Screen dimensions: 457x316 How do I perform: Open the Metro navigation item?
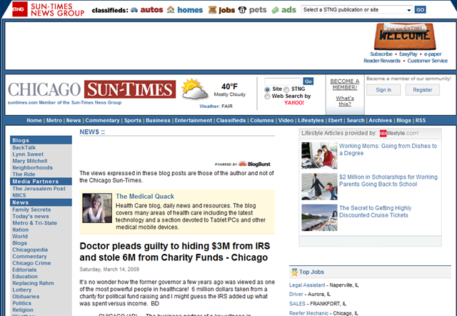[54, 120]
